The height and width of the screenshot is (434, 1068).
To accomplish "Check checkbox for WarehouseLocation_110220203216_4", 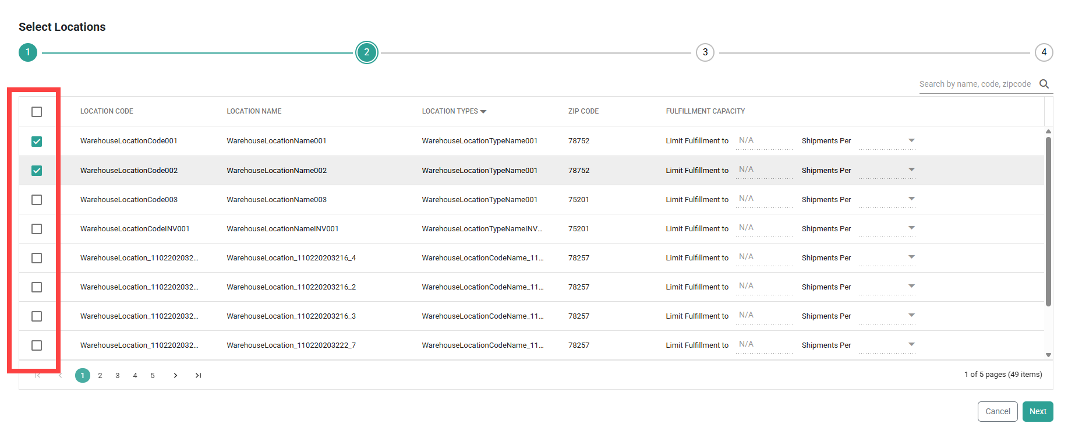I will [x=37, y=258].
